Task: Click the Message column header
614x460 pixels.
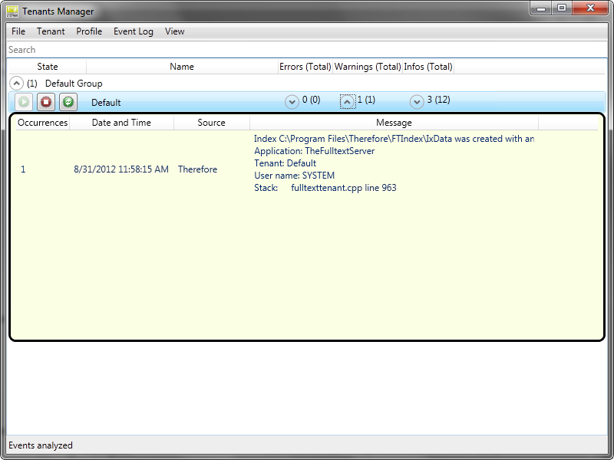Action: click(394, 123)
